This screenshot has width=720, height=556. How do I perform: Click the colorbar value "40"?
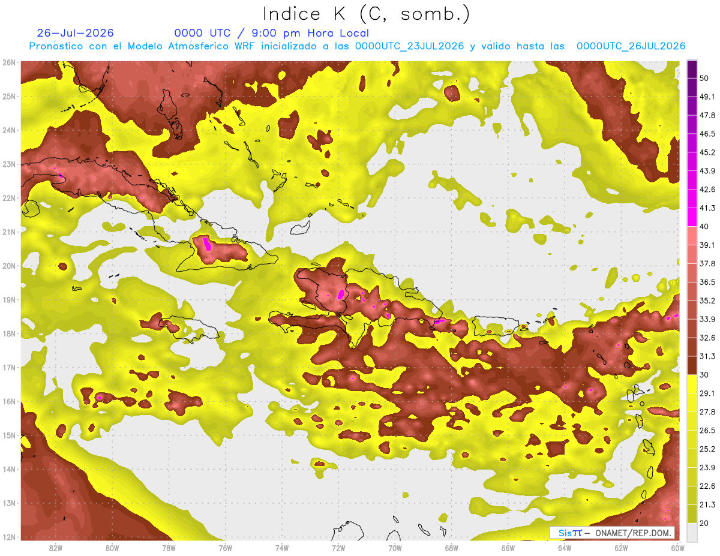tap(704, 227)
